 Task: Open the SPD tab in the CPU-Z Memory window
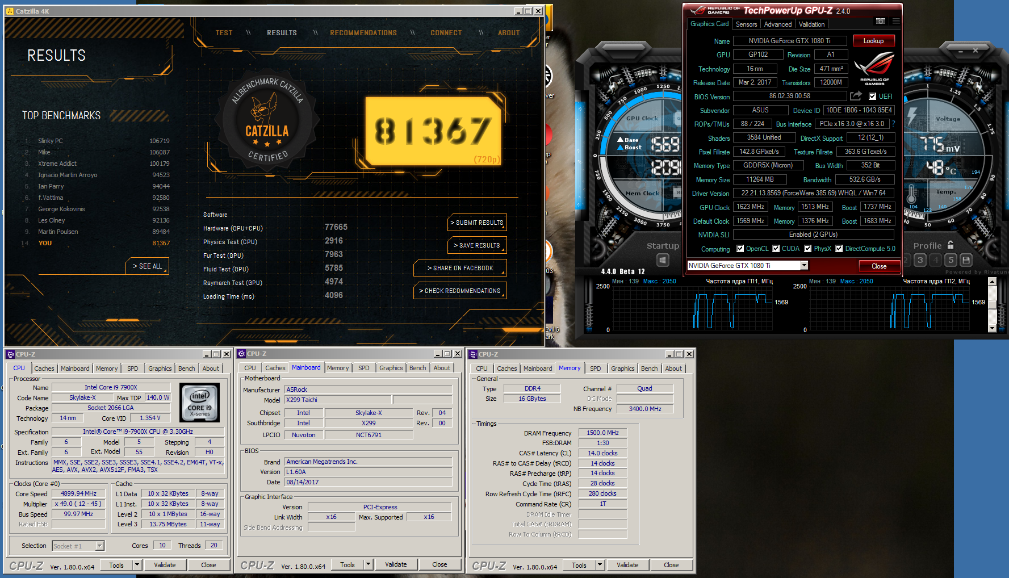[x=595, y=368]
